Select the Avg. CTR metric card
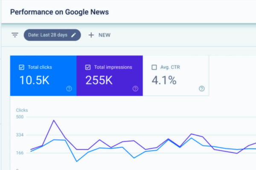The width and height of the screenshot is (256, 170). point(176,76)
